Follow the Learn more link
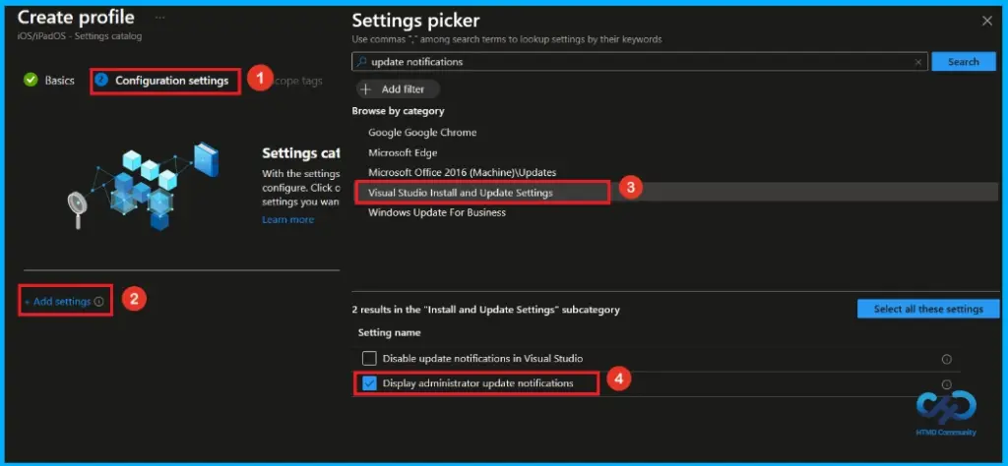This screenshot has height=466, width=1008. click(288, 219)
